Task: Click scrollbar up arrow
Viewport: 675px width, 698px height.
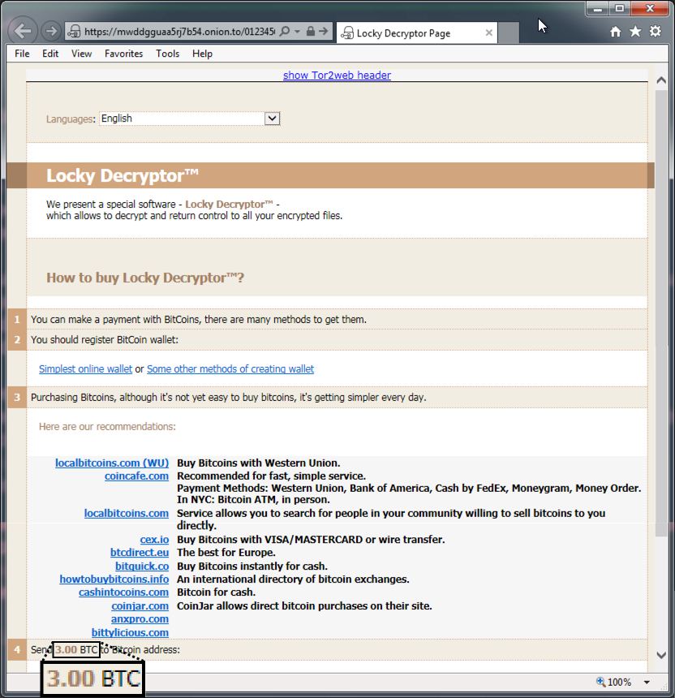Action: coord(661,80)
